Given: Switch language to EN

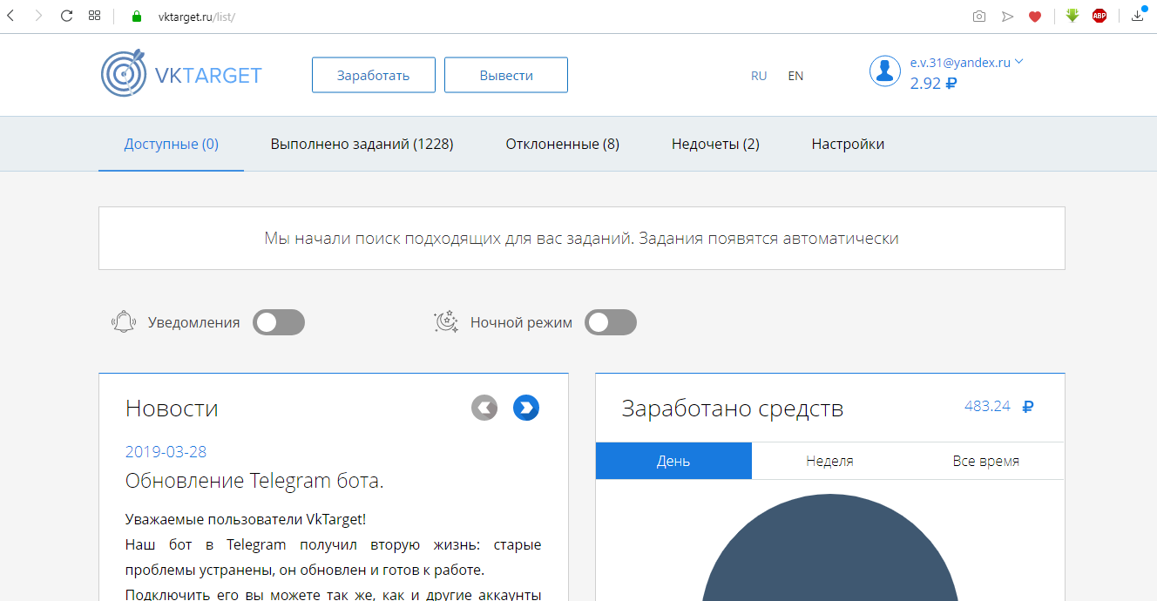Looking at the screenshot, I should pos(795,76).
